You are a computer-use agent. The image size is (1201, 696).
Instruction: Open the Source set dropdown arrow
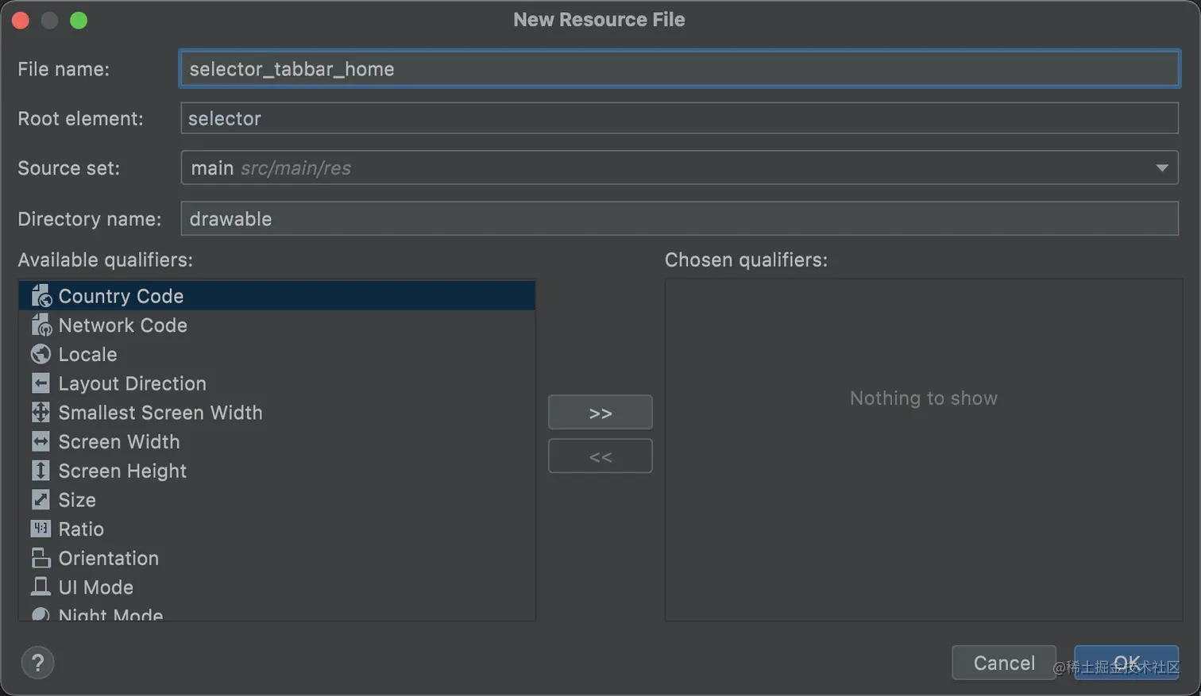1161,168
